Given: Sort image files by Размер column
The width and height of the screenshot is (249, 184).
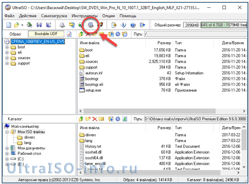Looking at the screenshot, I should pos(159,43).
